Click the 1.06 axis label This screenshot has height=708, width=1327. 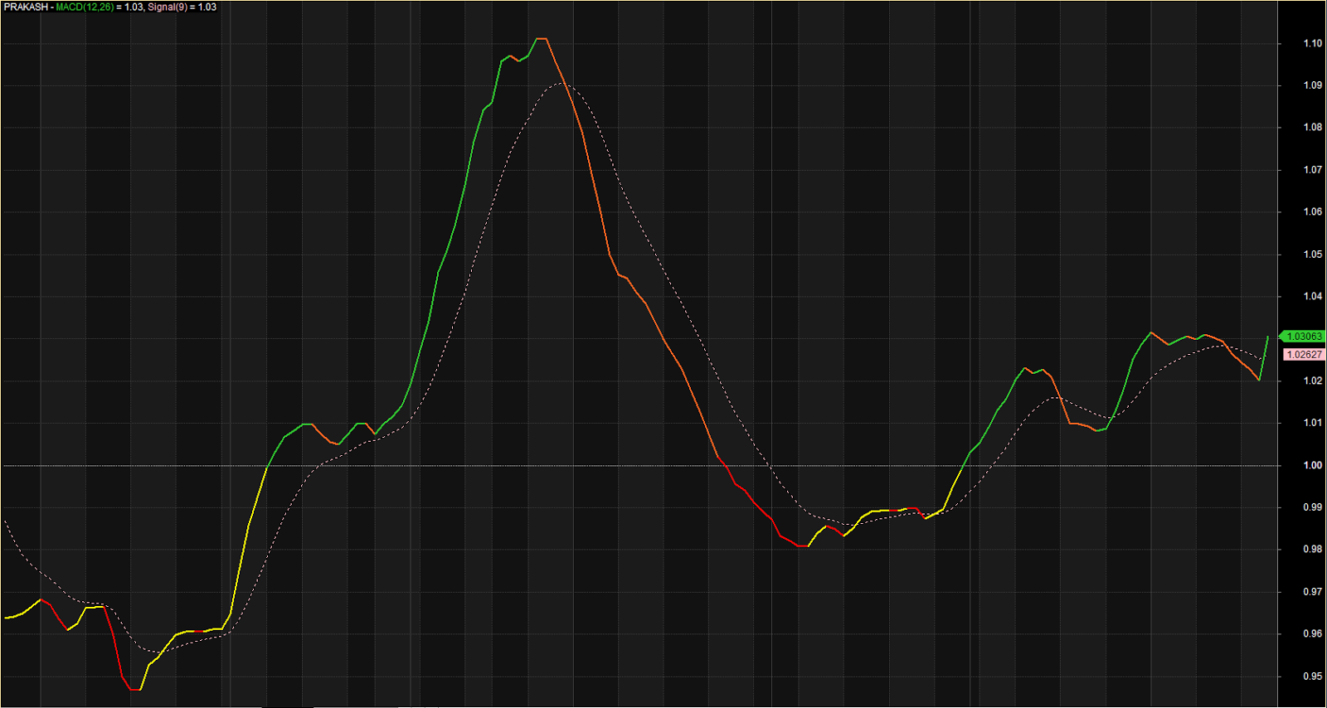[x=1313, y=212]
